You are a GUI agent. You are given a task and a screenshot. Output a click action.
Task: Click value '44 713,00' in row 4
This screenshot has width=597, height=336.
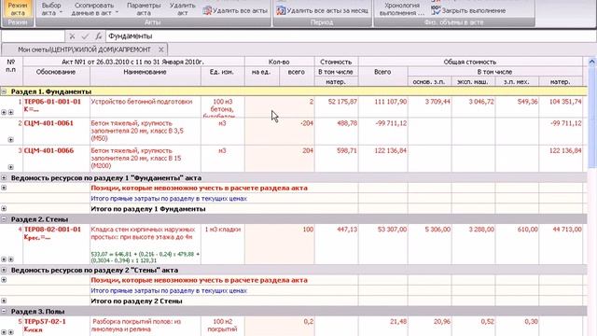[566, 230]
